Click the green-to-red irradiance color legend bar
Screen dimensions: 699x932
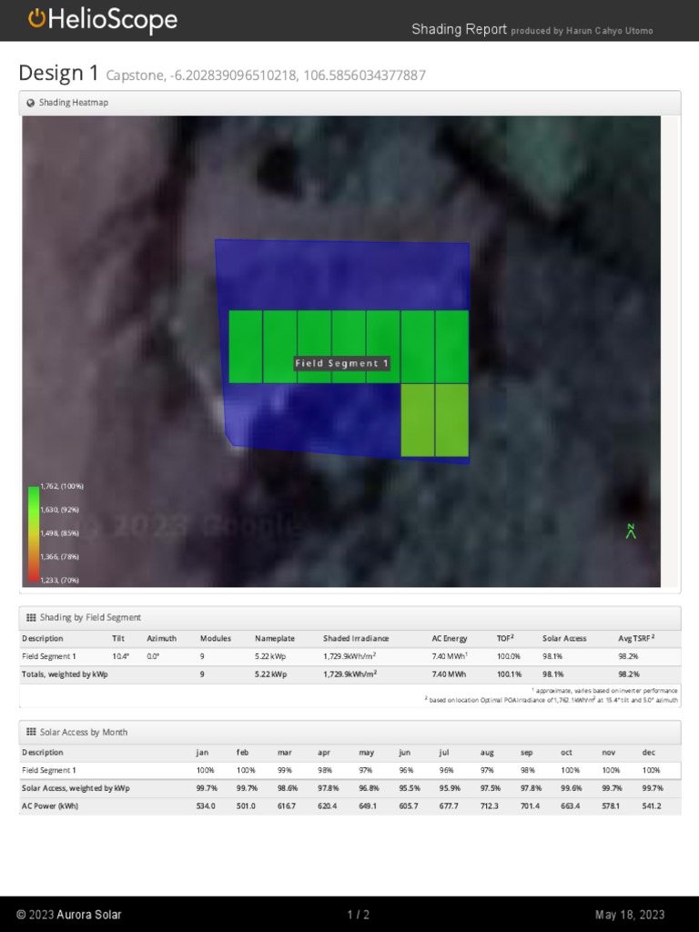tap(34, 533)
